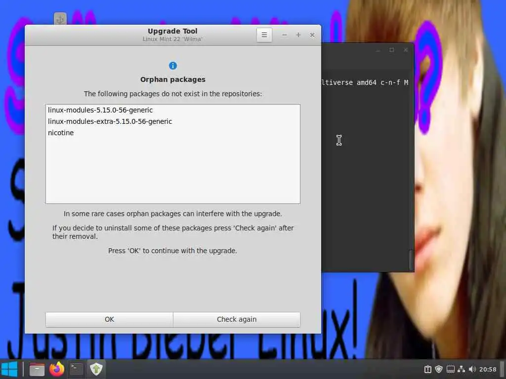The image size is (506, 379).
Task: Switch to the Upgrade Tool taskbar item
Action: point(96,369)
